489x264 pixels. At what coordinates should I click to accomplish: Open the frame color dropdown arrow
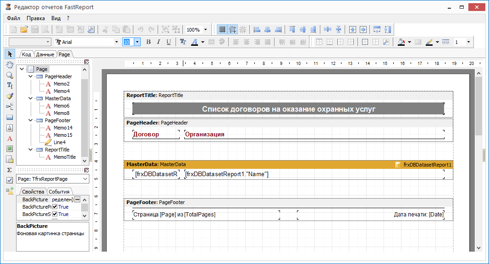437,42
